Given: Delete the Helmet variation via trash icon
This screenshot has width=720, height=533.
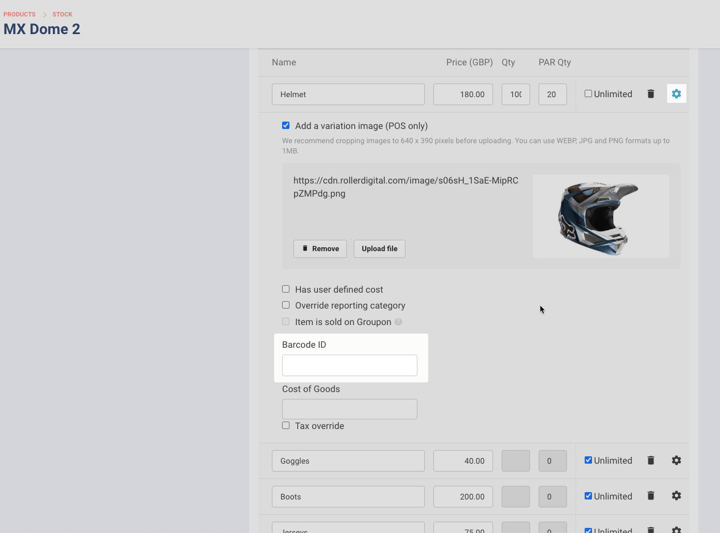Looking at the screenshot, I should [x=651, y=94].
